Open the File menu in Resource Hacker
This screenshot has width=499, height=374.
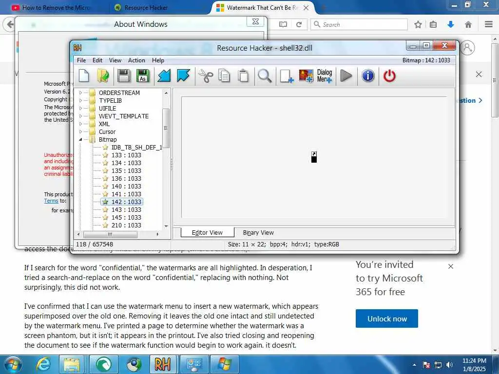point(81,60)
